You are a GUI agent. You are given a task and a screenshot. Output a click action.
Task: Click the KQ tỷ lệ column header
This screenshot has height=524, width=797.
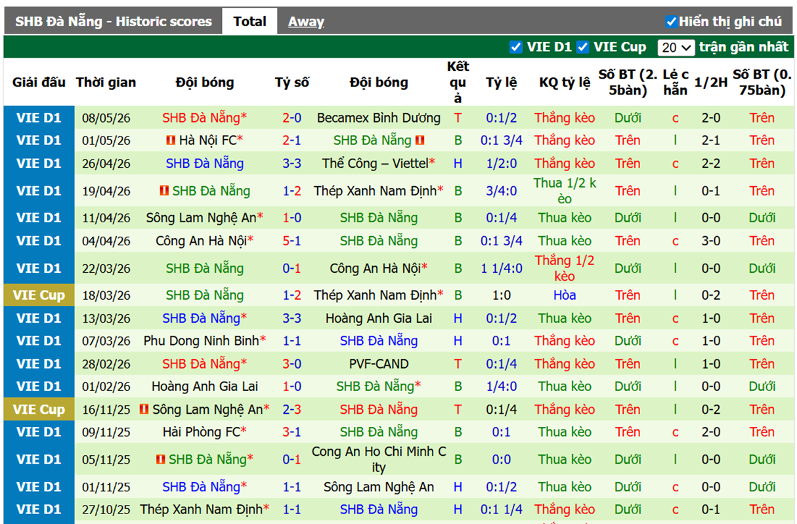[x=565, y=83]
